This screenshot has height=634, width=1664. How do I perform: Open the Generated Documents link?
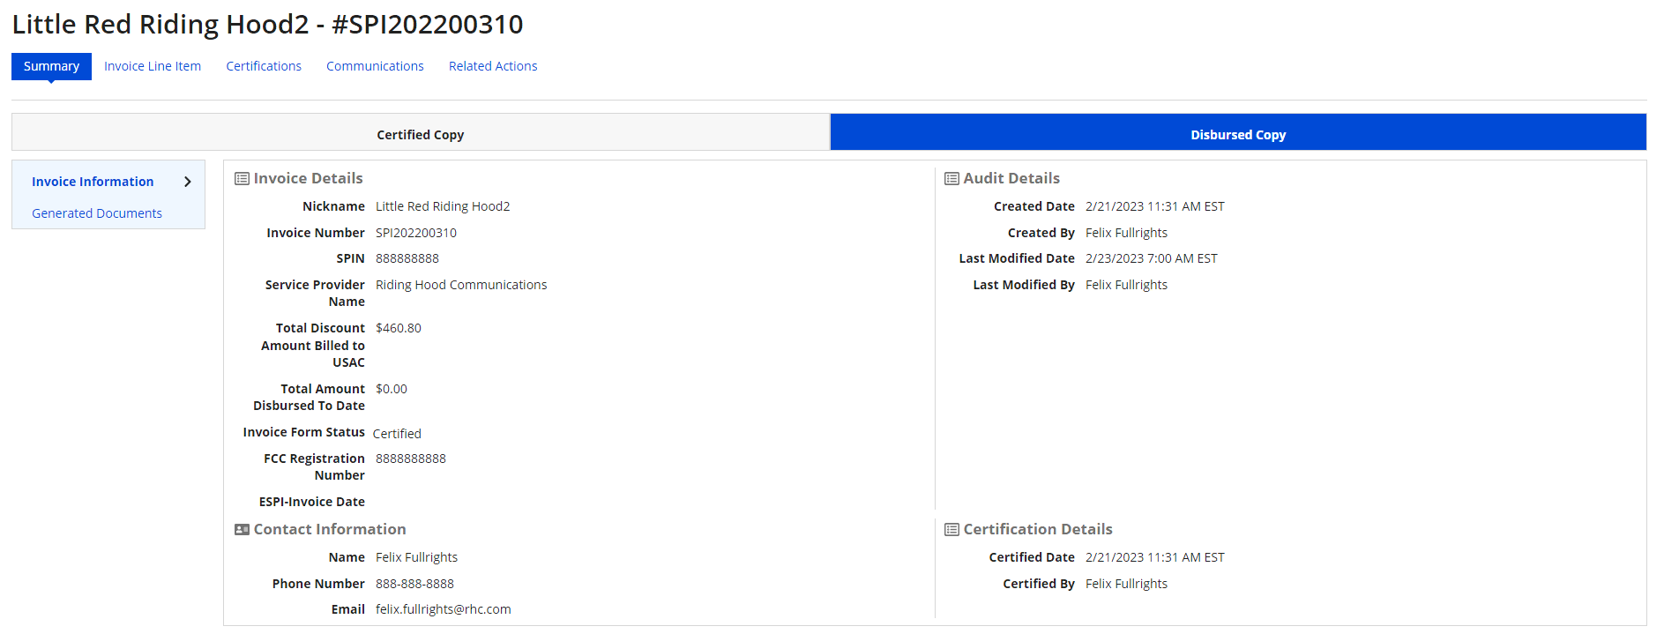tap(97, 213)
